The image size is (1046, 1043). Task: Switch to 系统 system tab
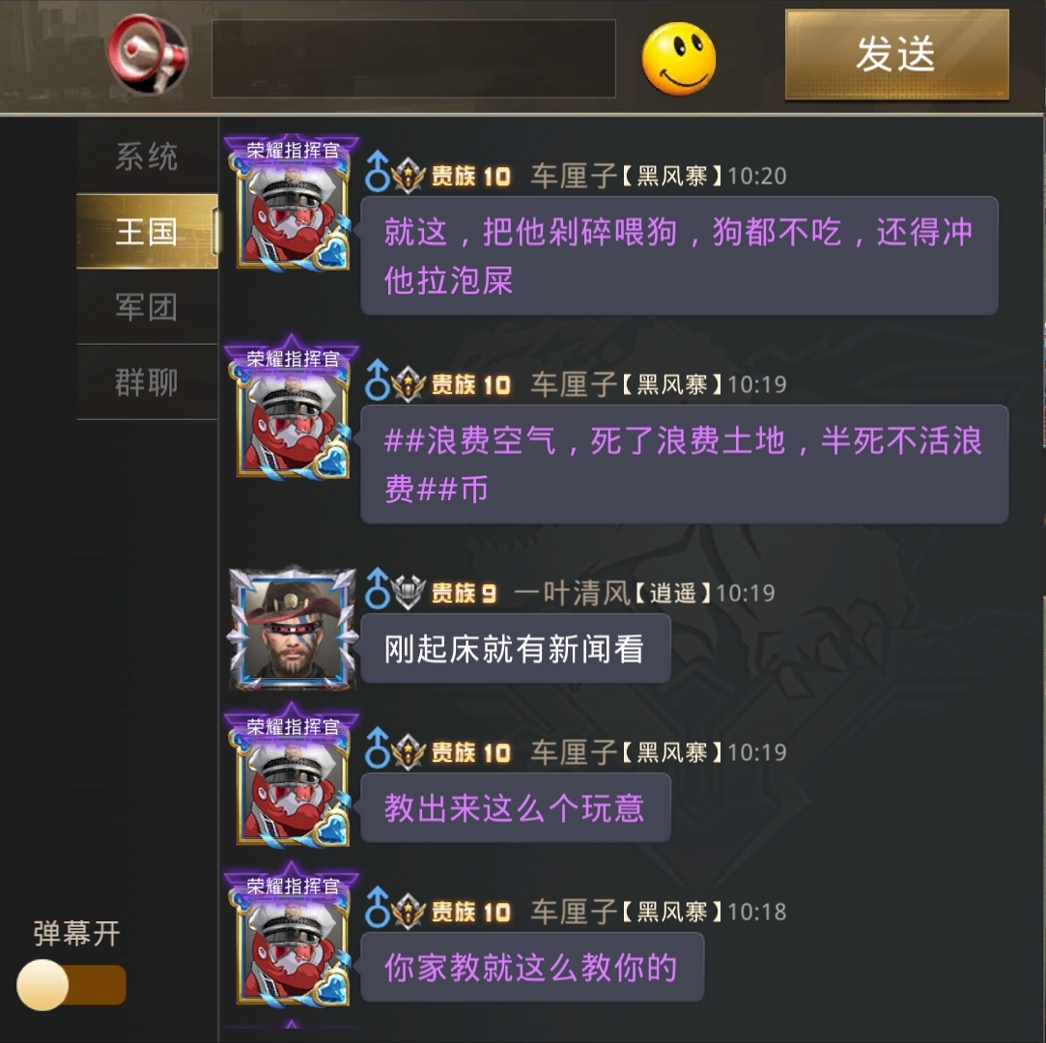coord(147,156)
